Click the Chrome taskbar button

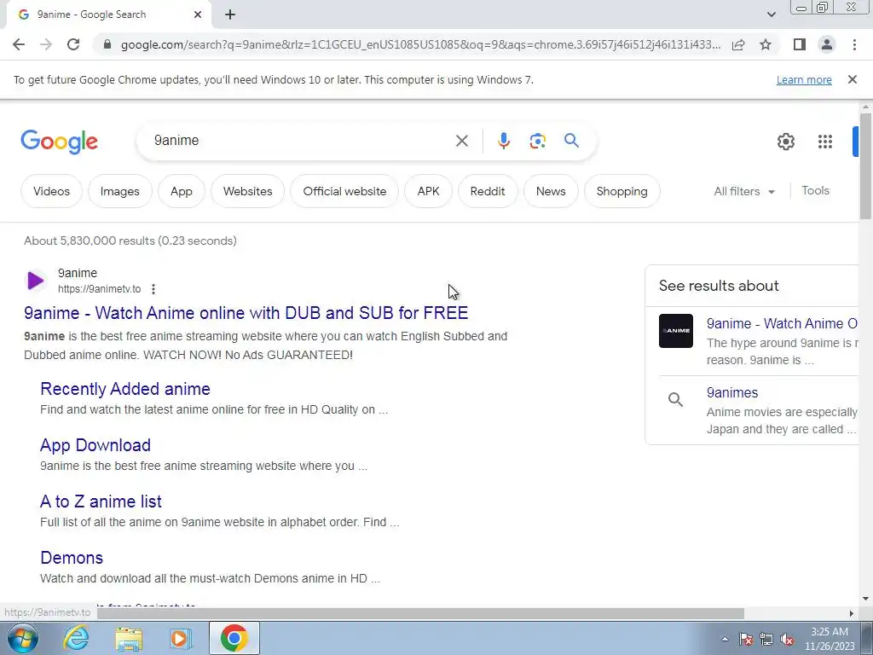tap(234, 638)
